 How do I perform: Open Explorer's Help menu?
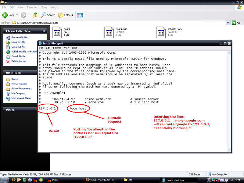click(54, 7)
